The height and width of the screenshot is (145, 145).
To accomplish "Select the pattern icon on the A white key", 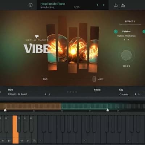I will click(28, 141).
